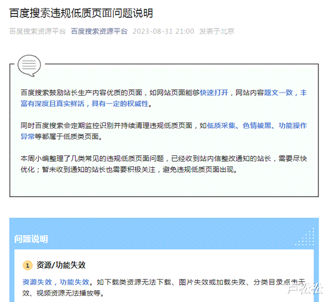Click the highlighted 资源失效 text
329x302 pixels.
[37, 282]
